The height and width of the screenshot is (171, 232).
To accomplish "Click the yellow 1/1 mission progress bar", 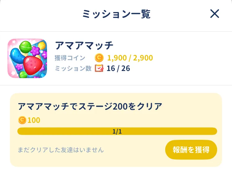I will pyautogui.click(x=117, y=131).
